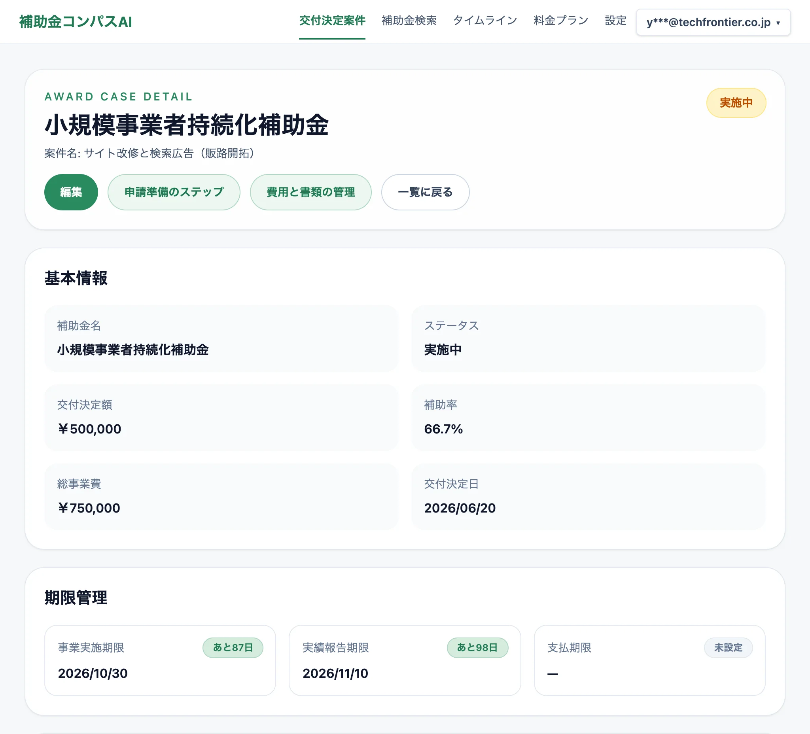The width and height of the screenshot is (810, 734).
Task: Click the あと98日 badge
Action: (x=477, y=648)
